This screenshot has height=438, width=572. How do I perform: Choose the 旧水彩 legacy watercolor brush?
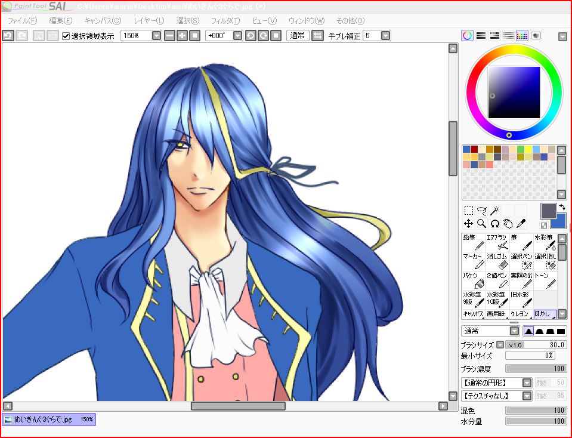pos(522,300)
